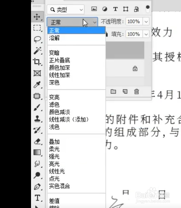Open the 不透明度 opacity arrow dropdown
The image size is (181, 208).
pos(146,21)
